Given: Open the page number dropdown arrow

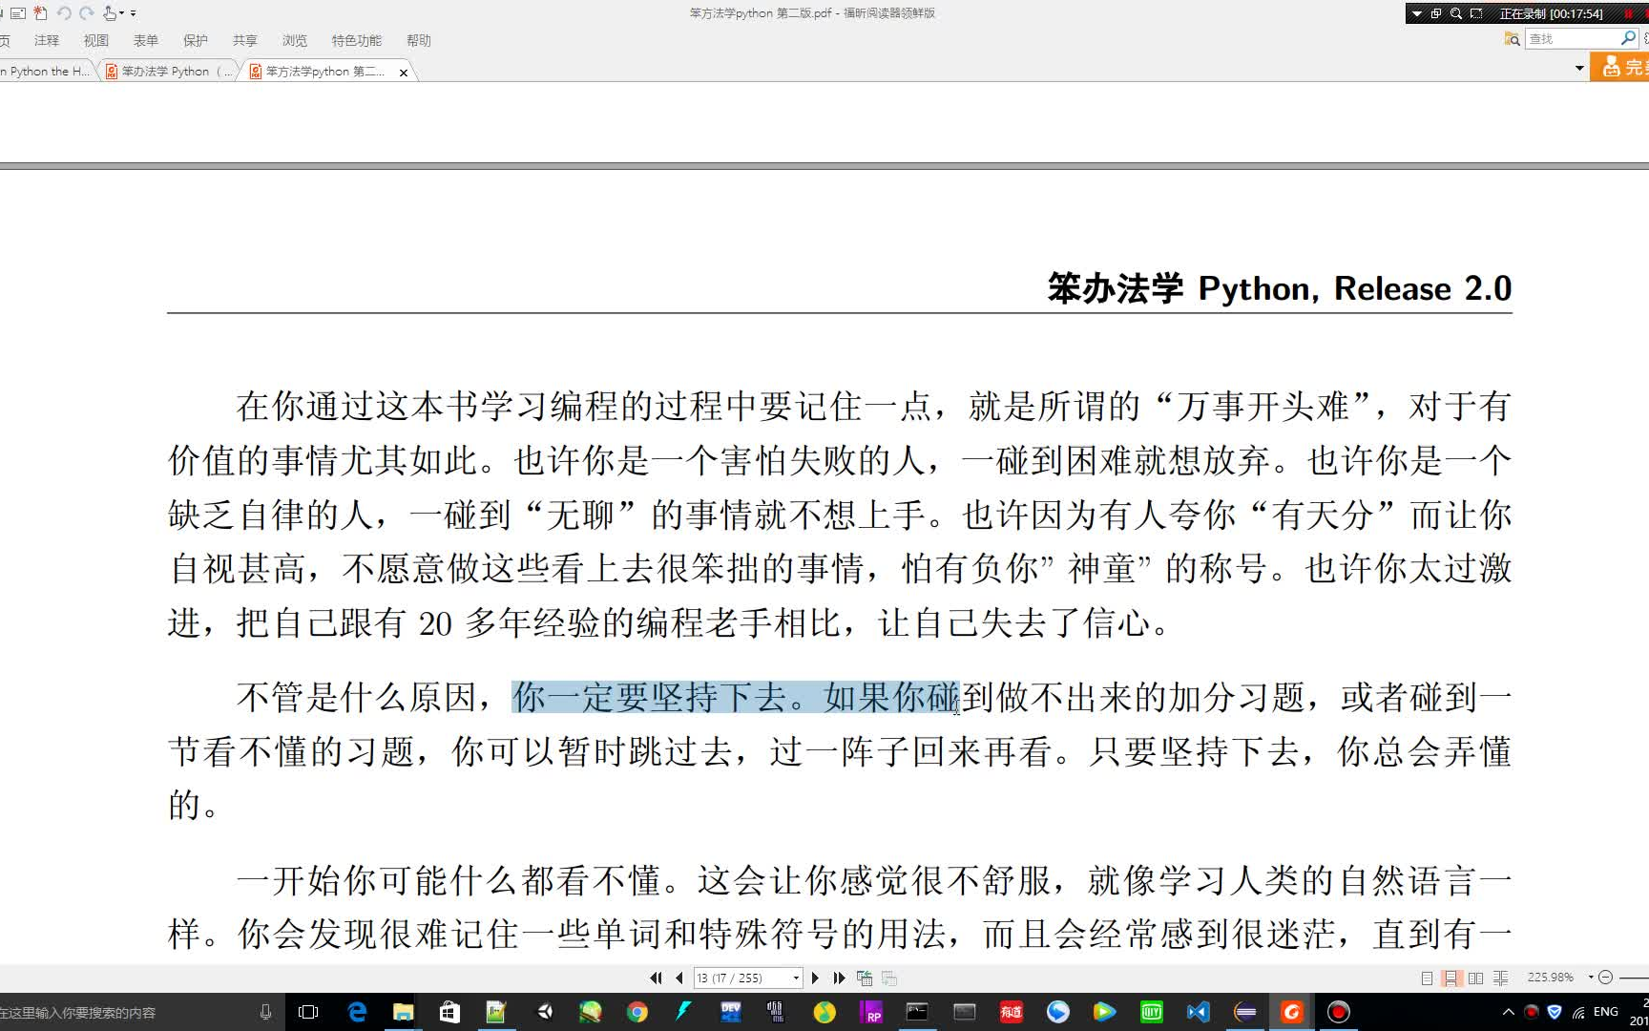Looking at the screenshot, I should click(x=796, y=978).
